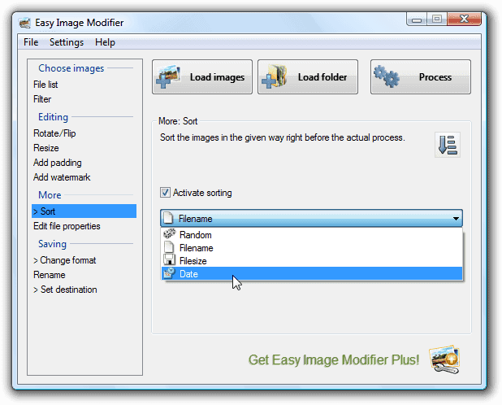The image size is (502, 405).
Task: Close the Easy Image Modifier window
Action: (464, 20)
